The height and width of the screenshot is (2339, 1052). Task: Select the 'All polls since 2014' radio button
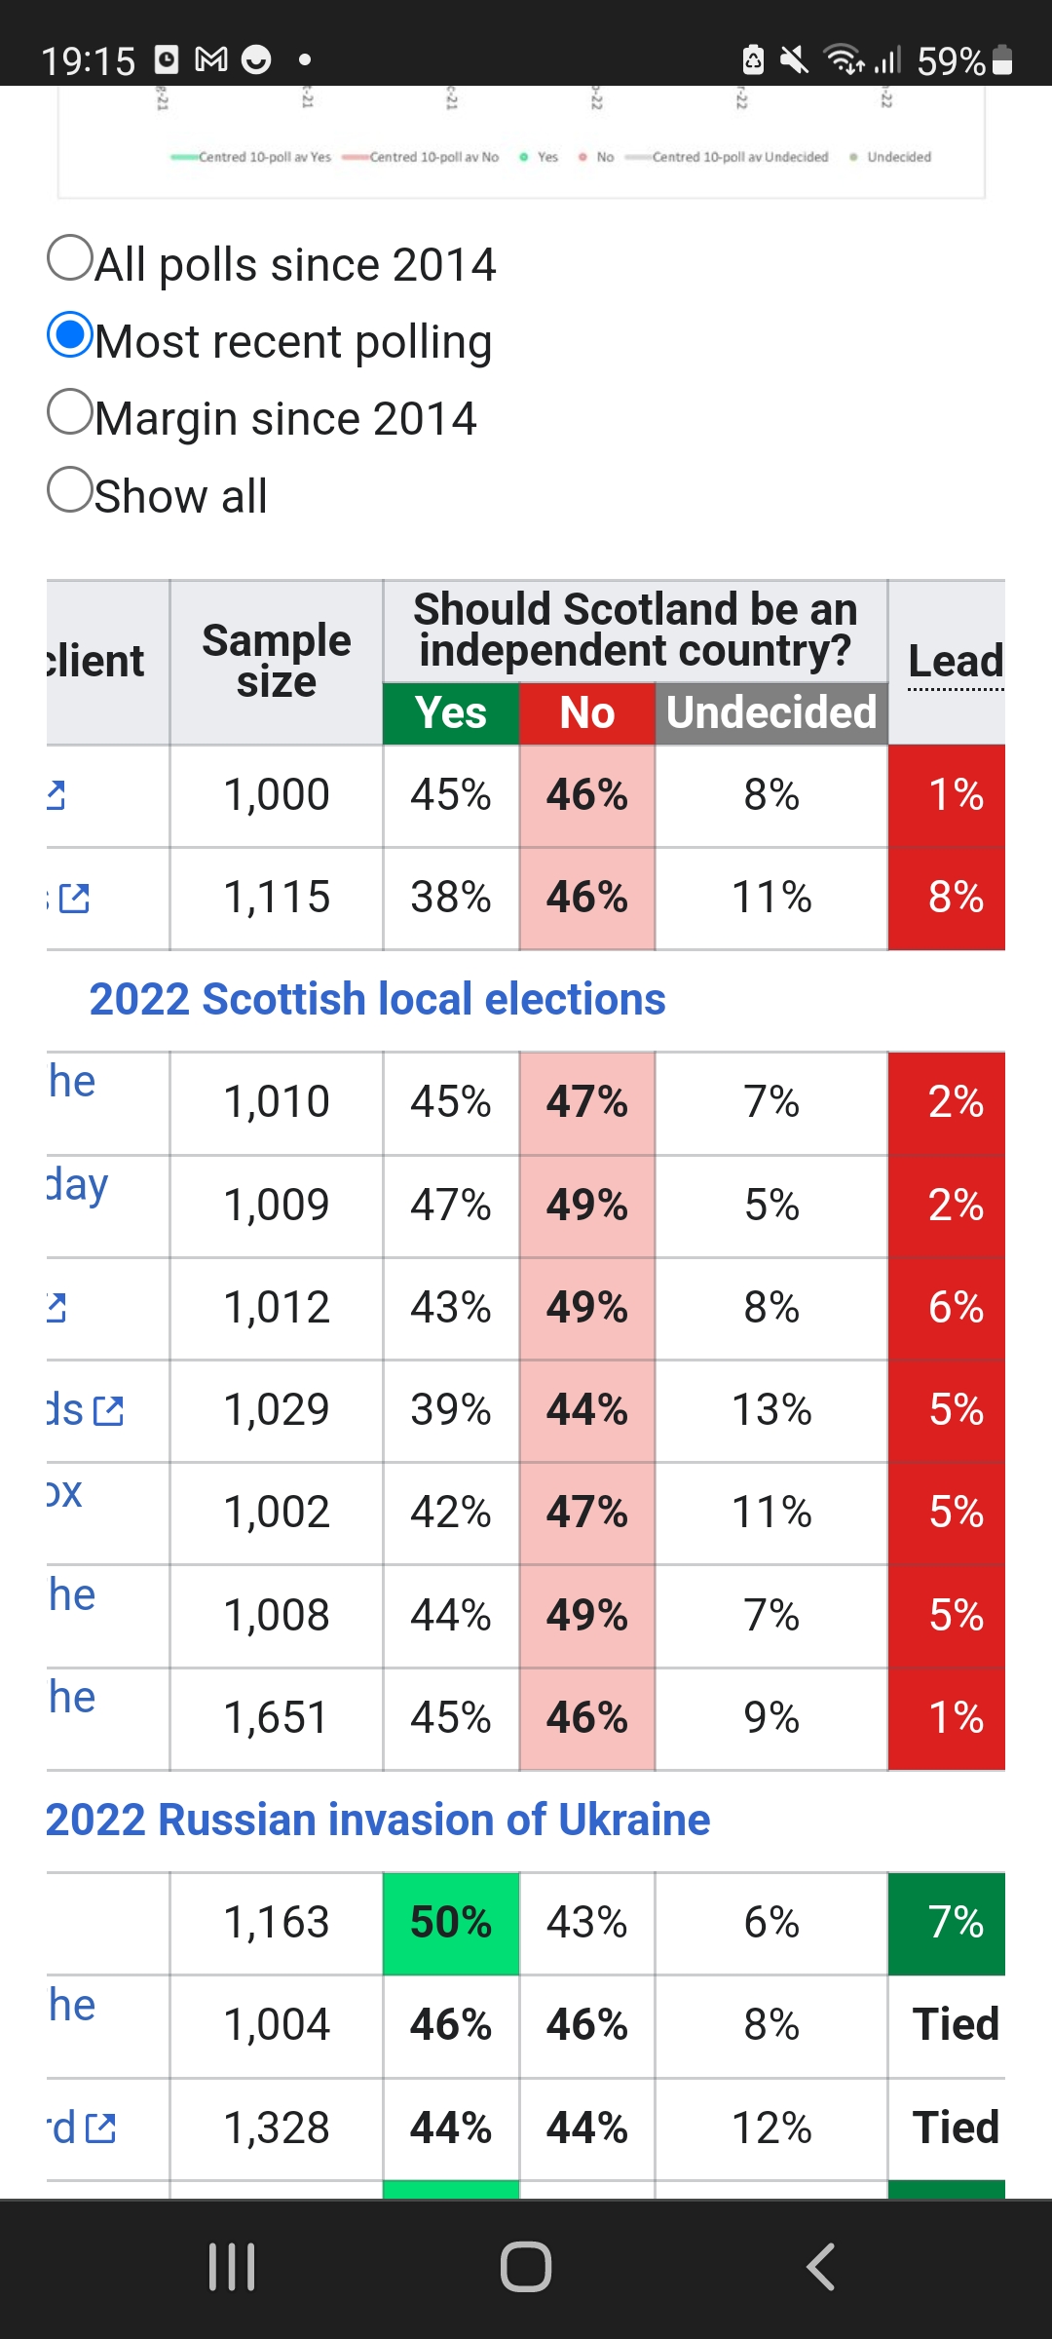click(70, 259)
